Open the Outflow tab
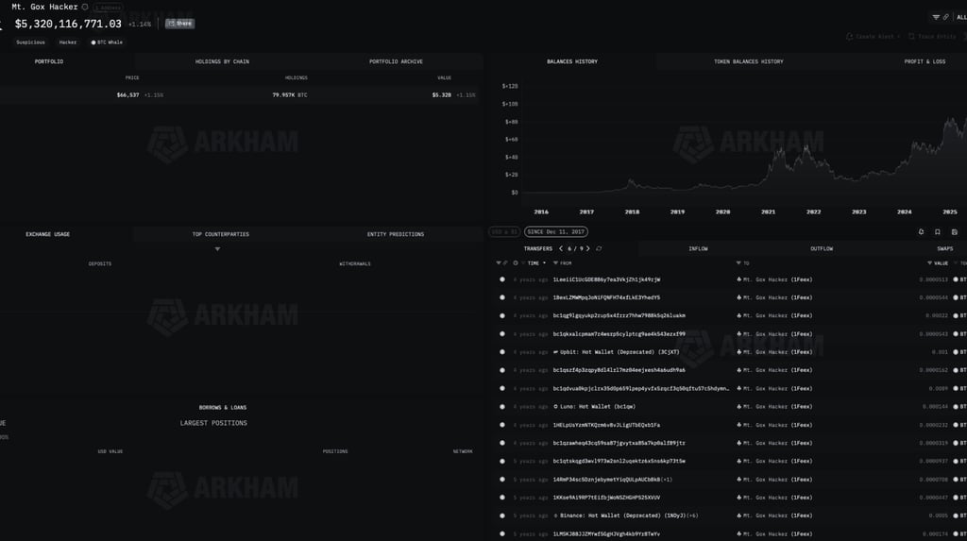 (x=822, y=248)
